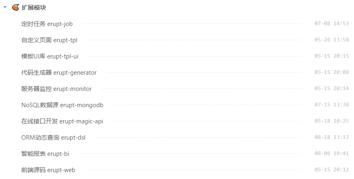The image size is (354, 179).
Task: Select the 扩展模块 section heading
Action: tap(34, 7)
